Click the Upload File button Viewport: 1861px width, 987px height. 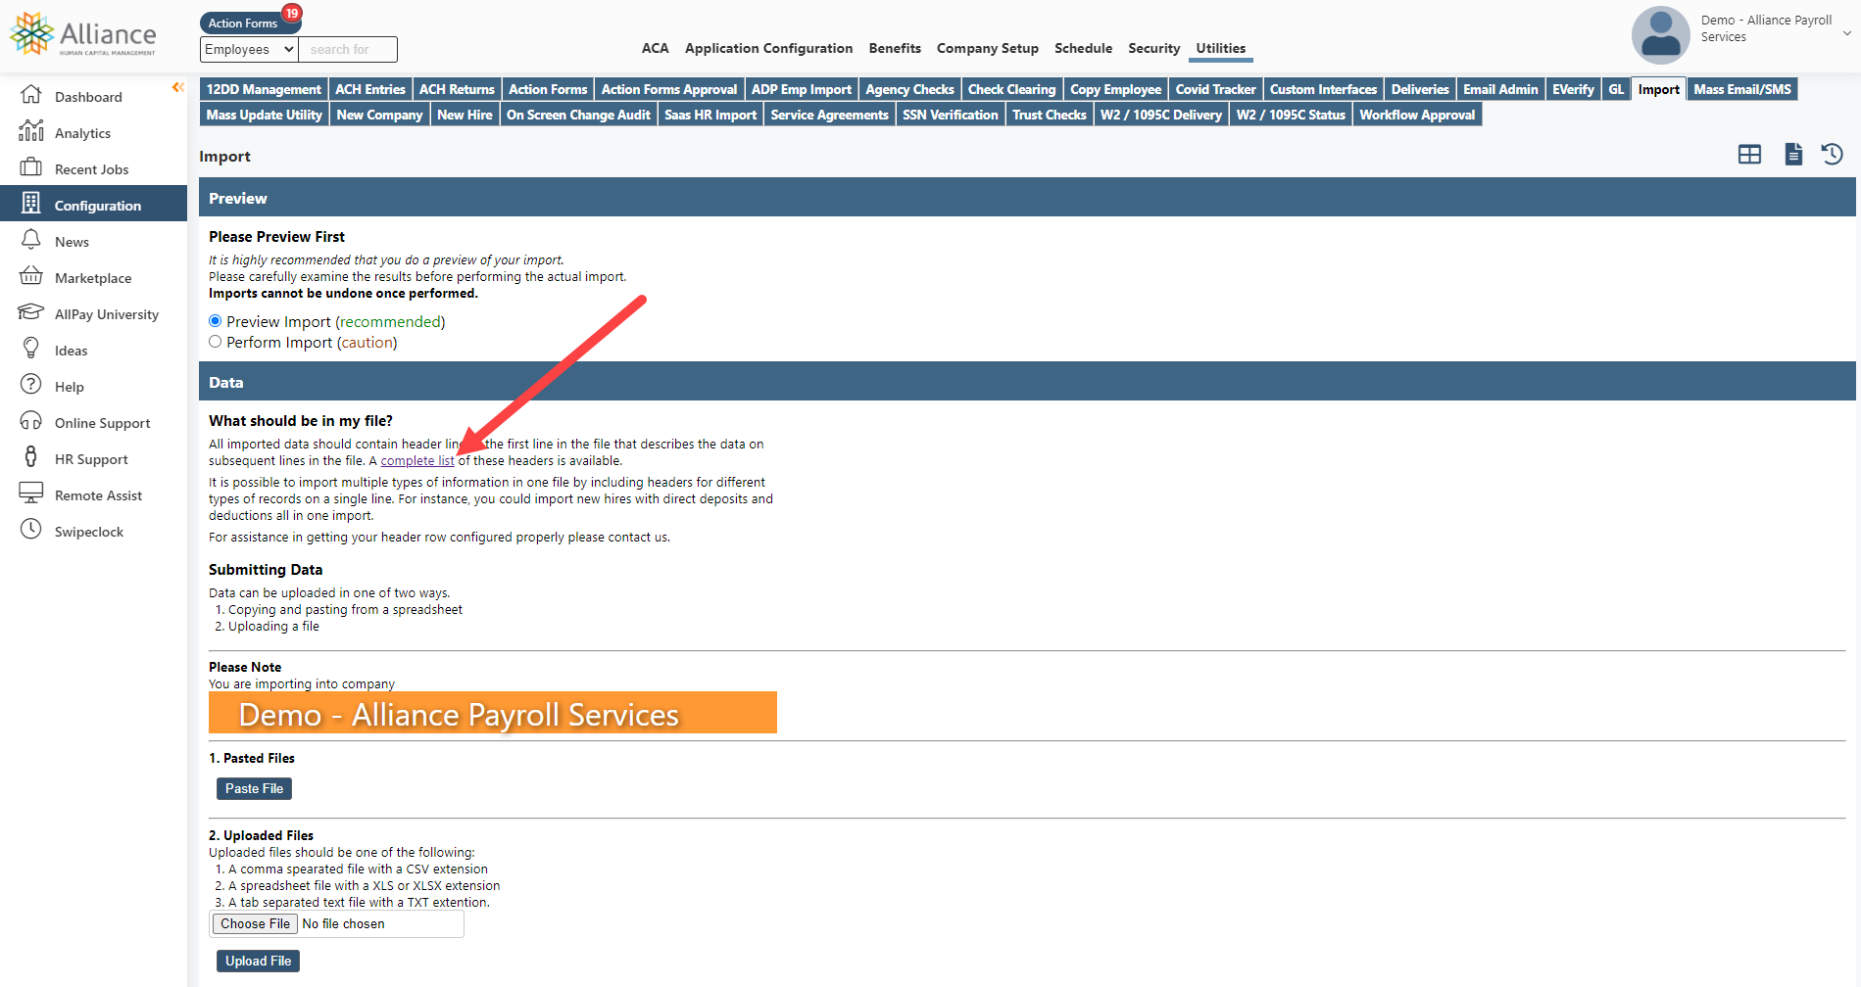coord(258,961)
